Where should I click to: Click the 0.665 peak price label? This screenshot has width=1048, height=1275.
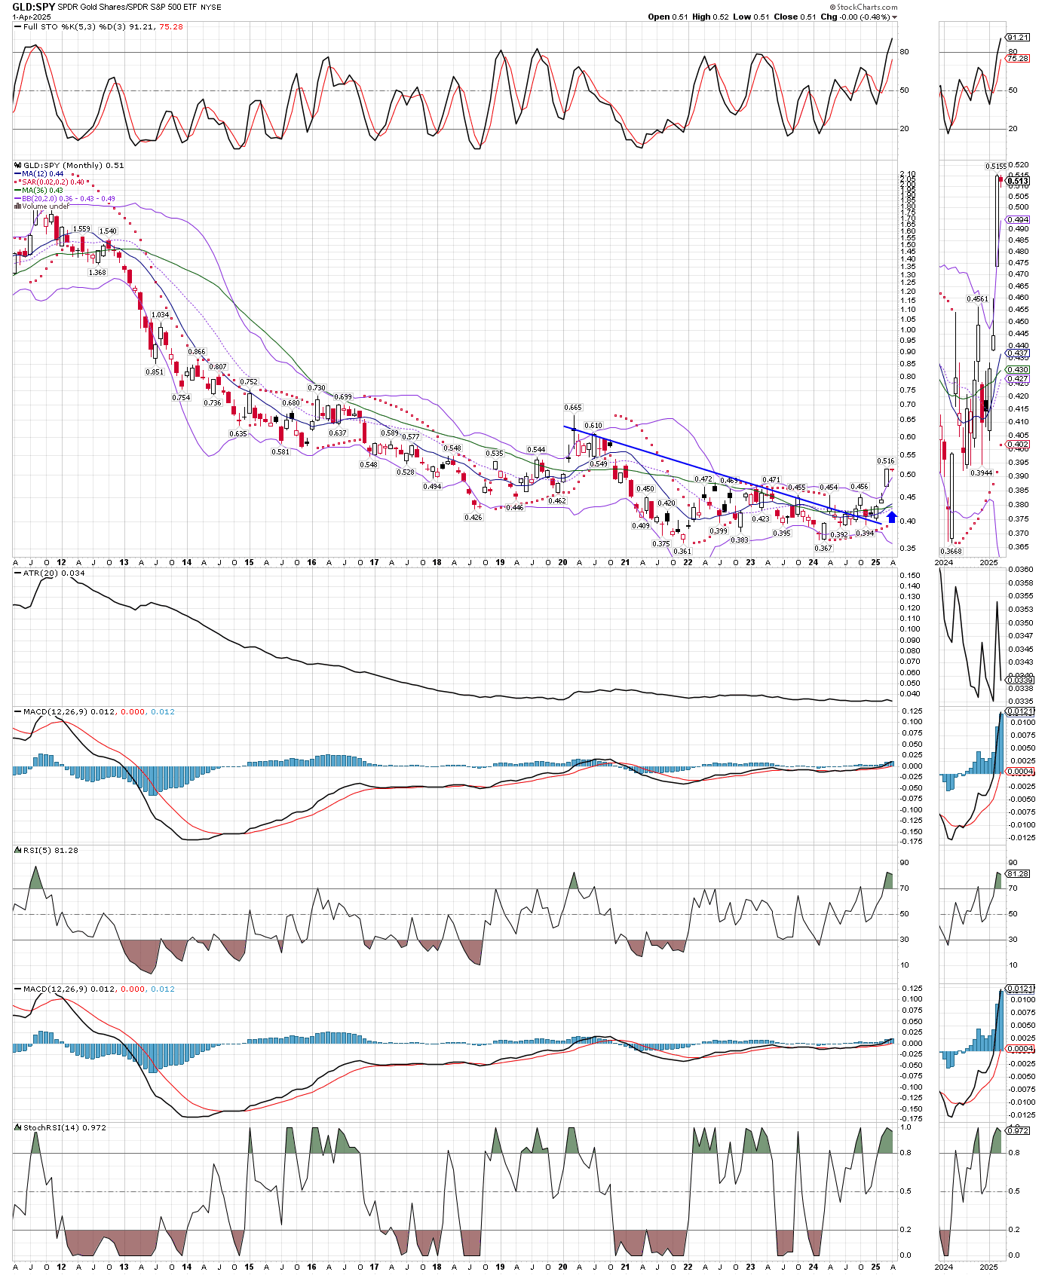click(573, 408)
